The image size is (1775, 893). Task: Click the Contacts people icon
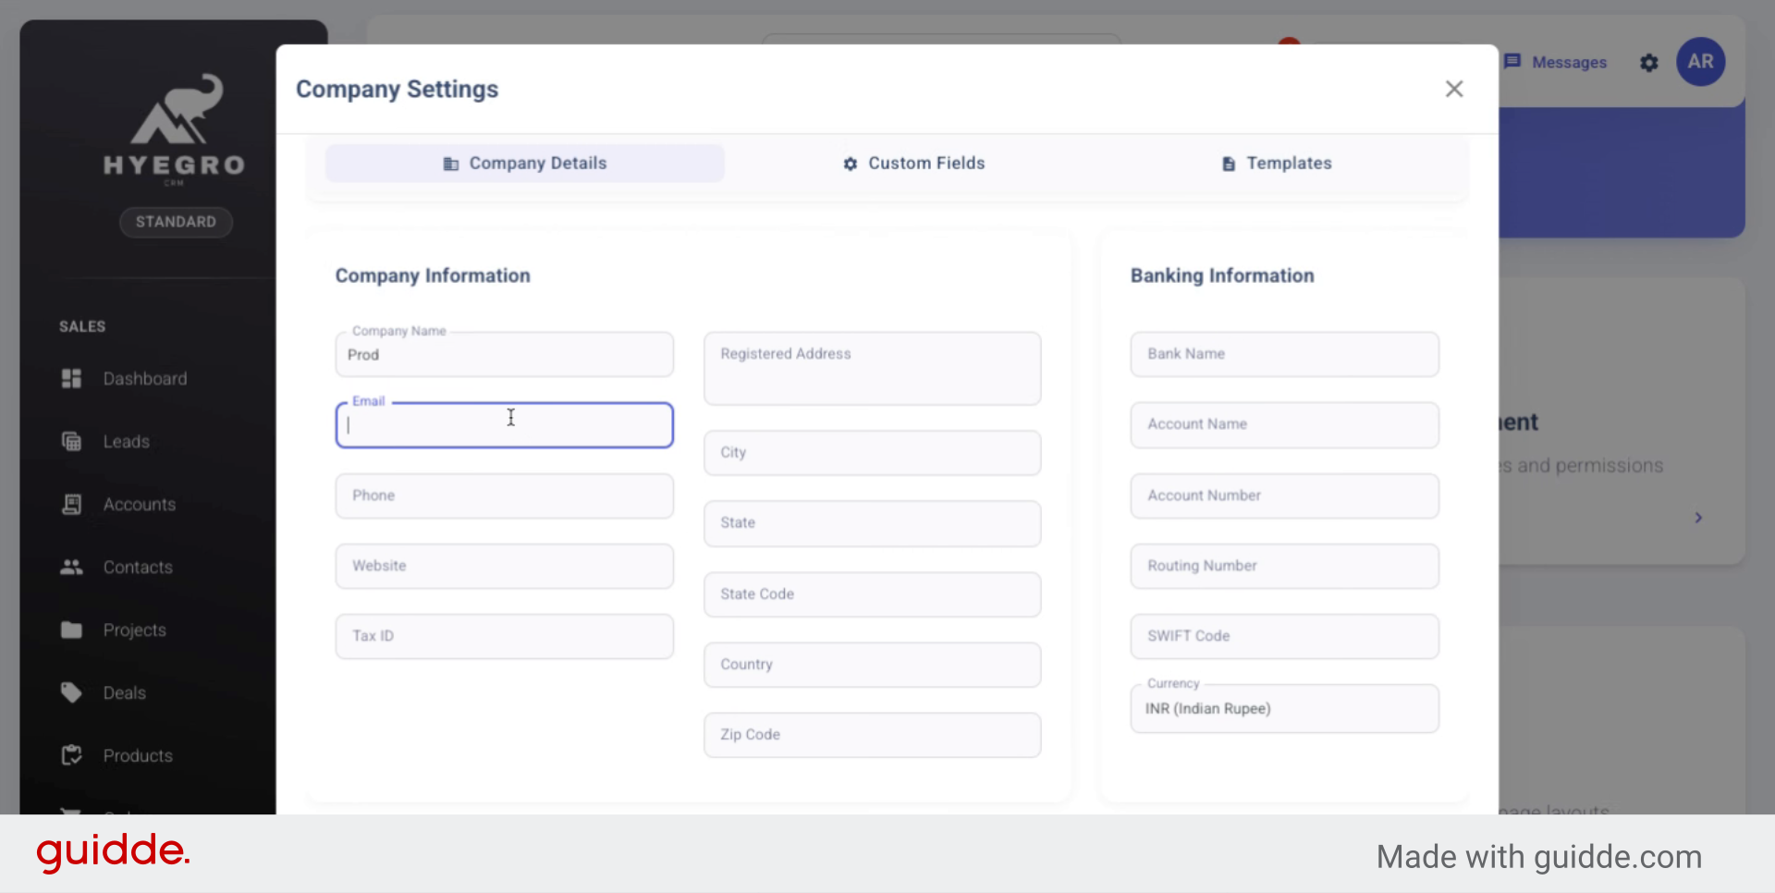tap(71, 567)
